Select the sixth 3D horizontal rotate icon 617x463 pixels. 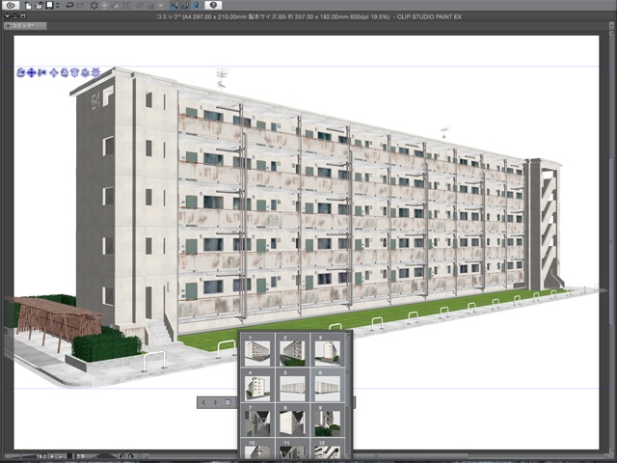75,72
